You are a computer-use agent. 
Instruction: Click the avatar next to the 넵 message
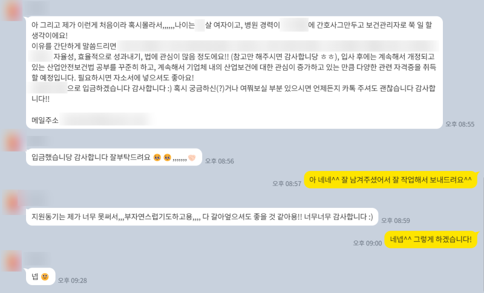12,261
